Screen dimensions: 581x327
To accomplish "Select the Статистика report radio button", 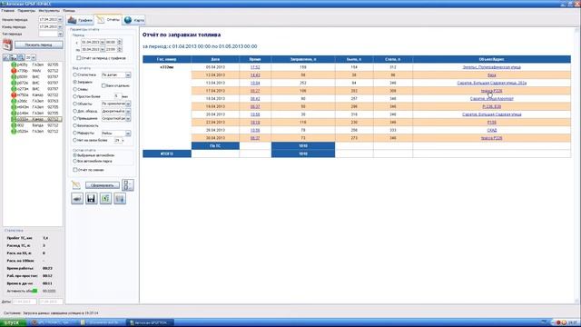I will (74, 74).
